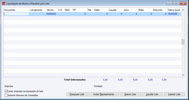Select the Liquidar column header
This screenshot has width=189, height=100.
[116, 10]
